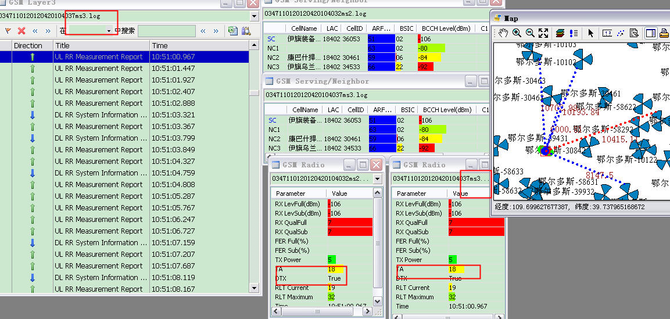The width and height of the screenshot is (670, 319).
Task: Click the red RX QualFull bar in ms2 Radio
Action: (350, 223)
